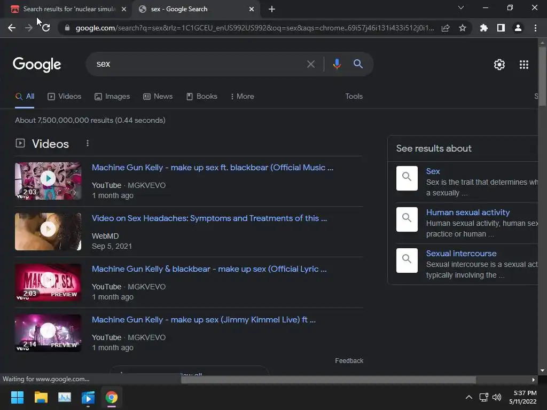The image size is (547, 410).
Task: Click the site lock icon in address bar
Action: click(67, 28)
